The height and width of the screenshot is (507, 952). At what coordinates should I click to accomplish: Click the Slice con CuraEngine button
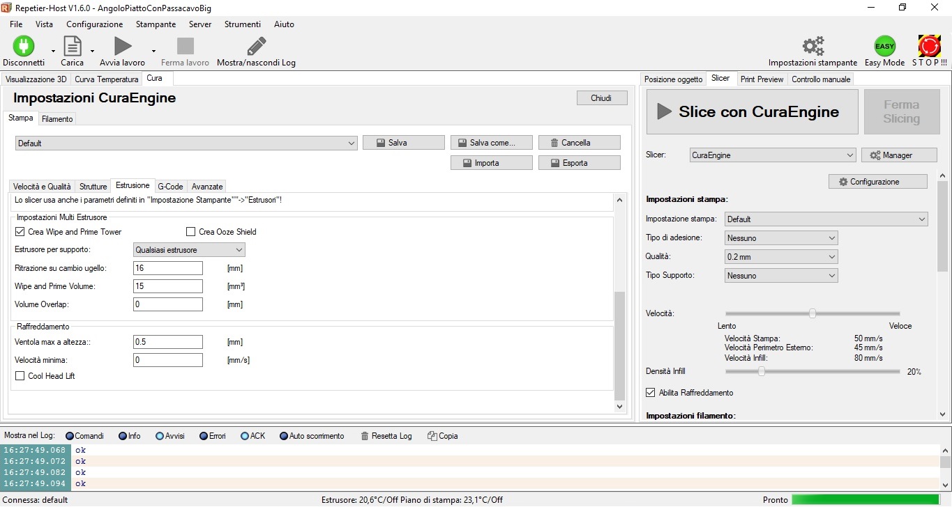click(752, 112)
